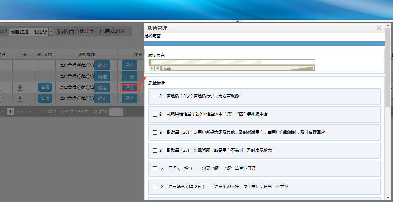This screenshot has width=393, height=202.
Task: Collapse the top banner with arrow handle
Action: [x=237, y=21]
